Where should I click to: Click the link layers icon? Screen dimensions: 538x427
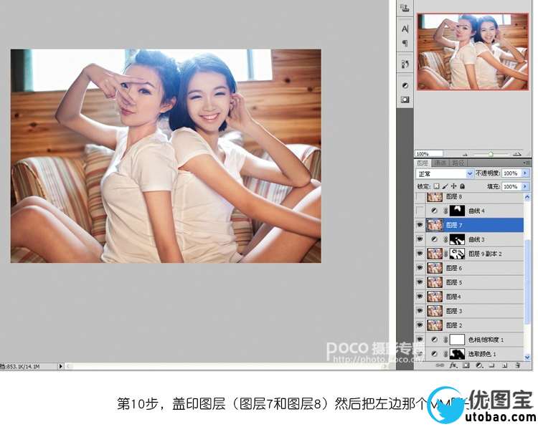[x=440, y=365]
